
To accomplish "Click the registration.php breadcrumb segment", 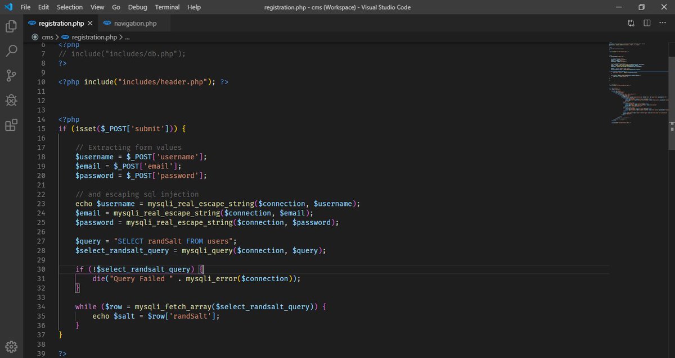I will pos(94,37).
